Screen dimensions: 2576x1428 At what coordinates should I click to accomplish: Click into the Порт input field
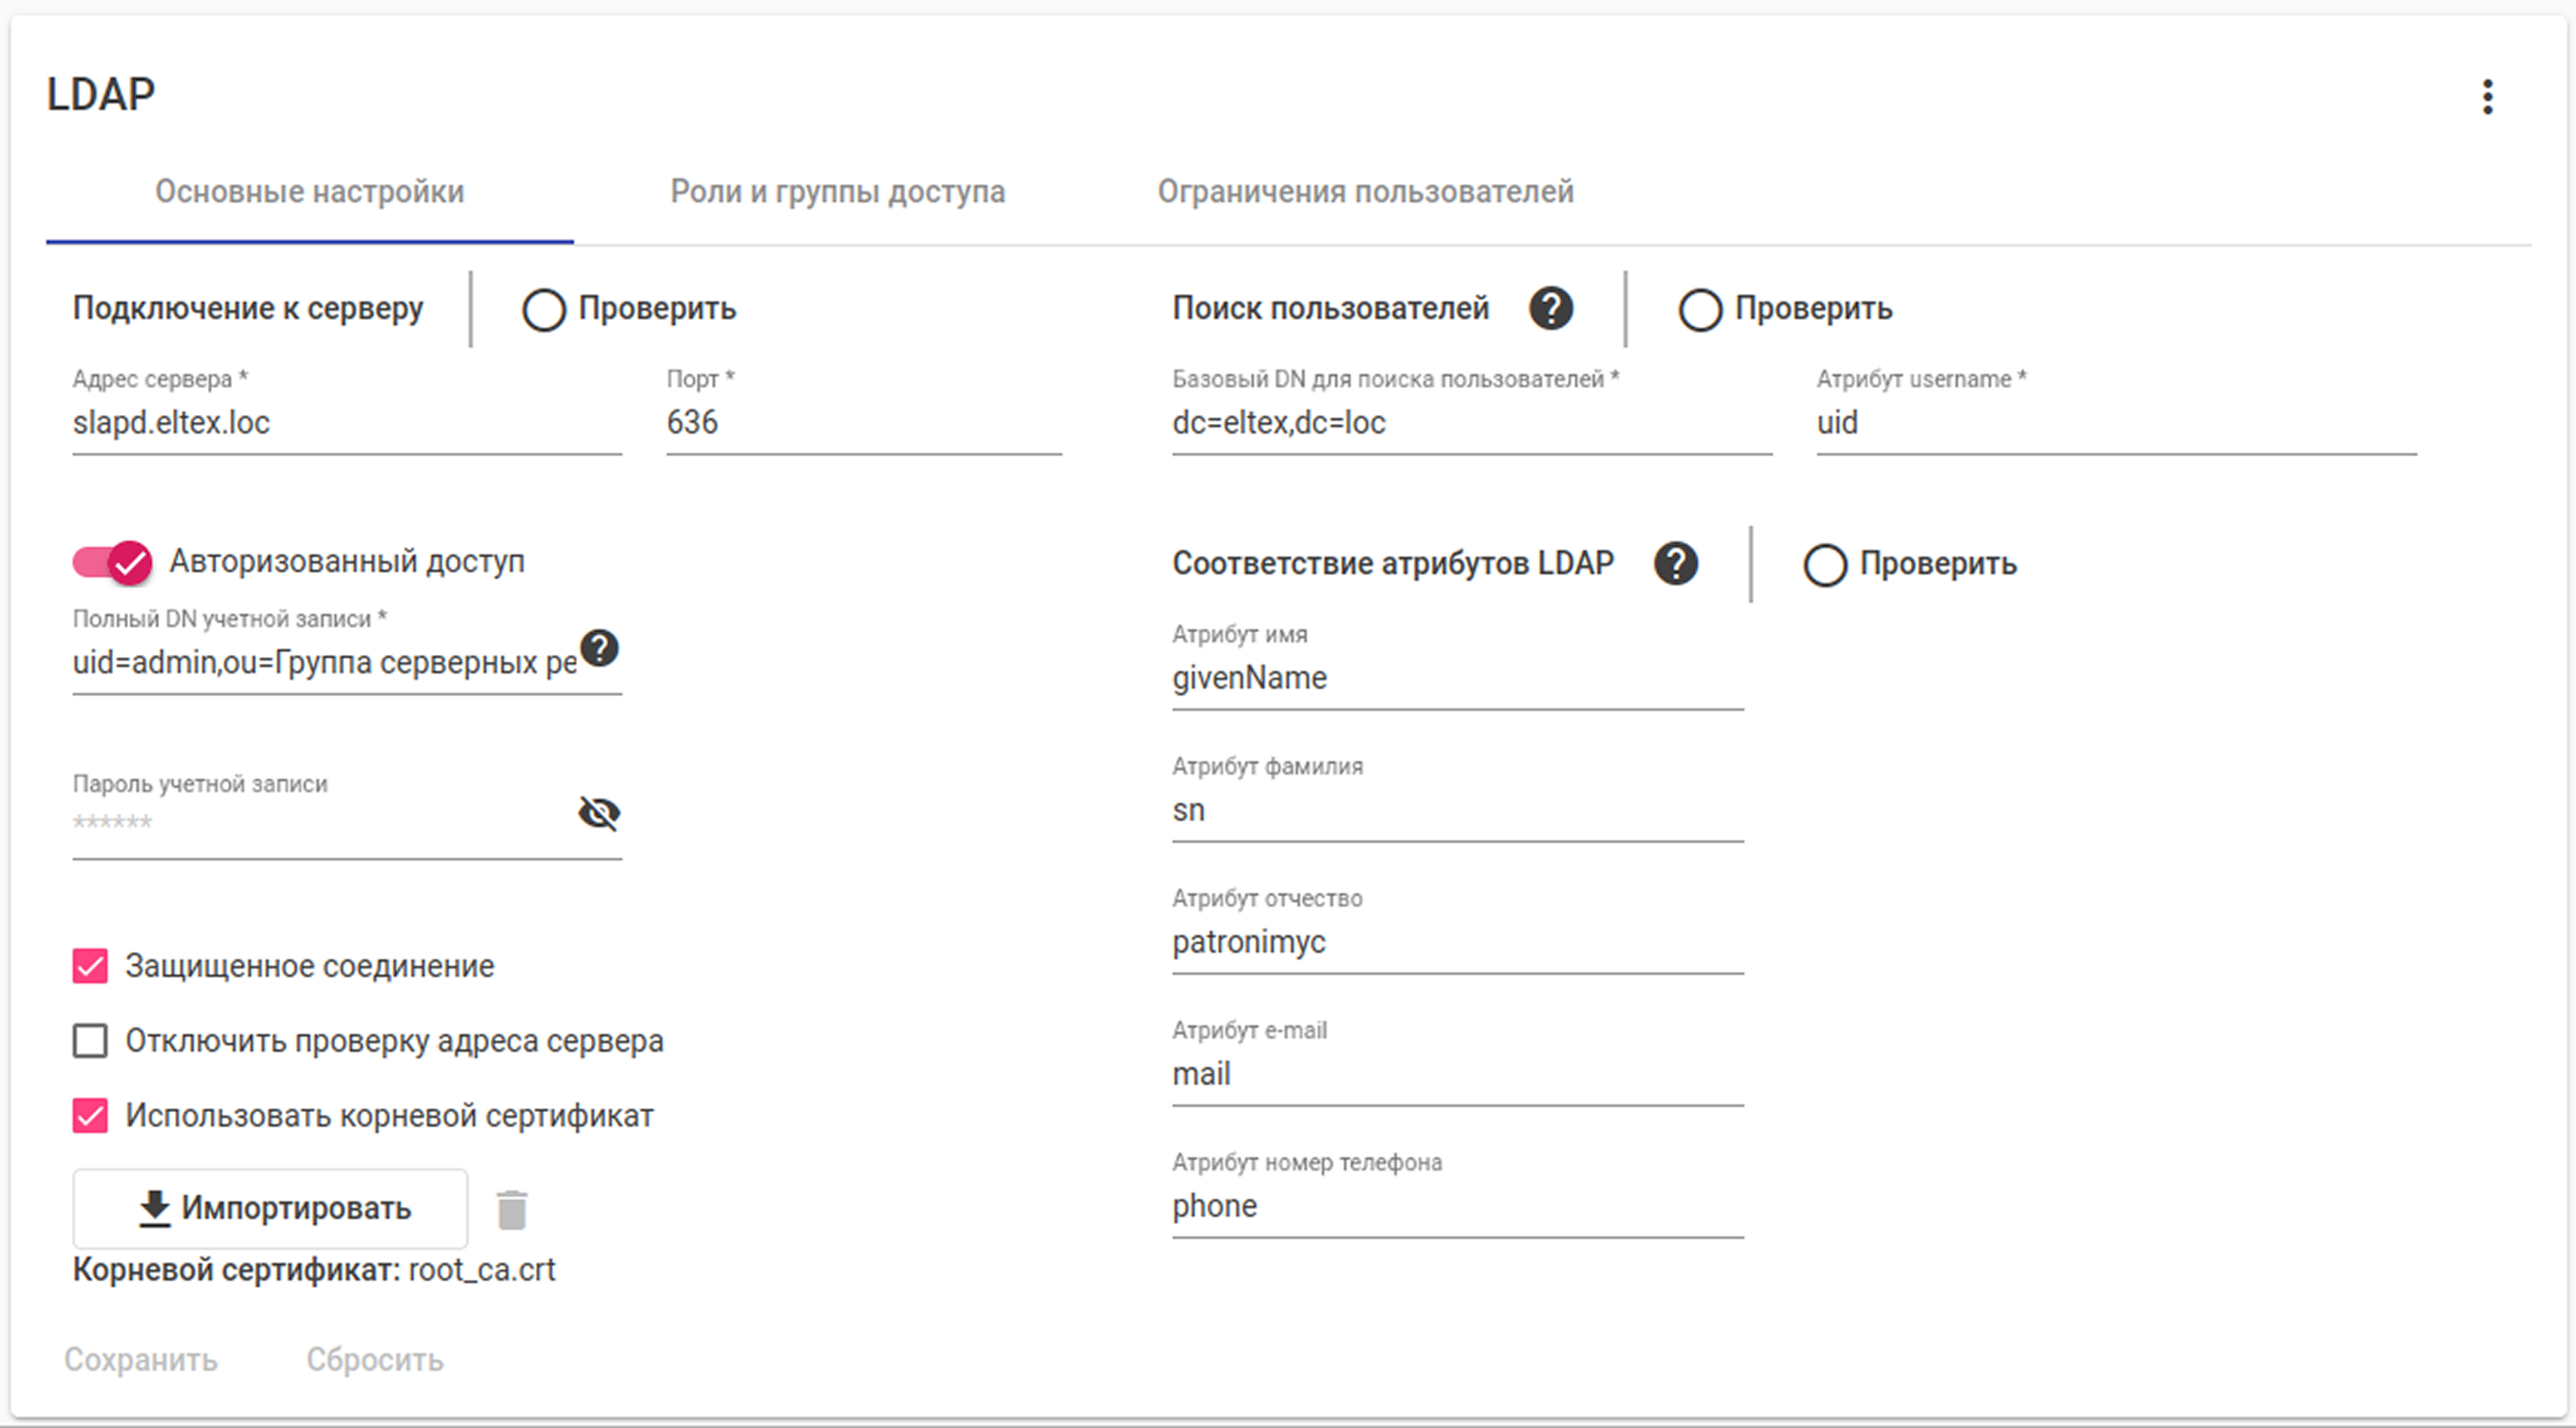tap(862, 423)
